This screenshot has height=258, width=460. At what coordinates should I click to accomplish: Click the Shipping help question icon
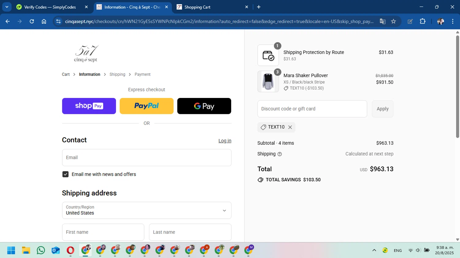(x=280, y=154)
